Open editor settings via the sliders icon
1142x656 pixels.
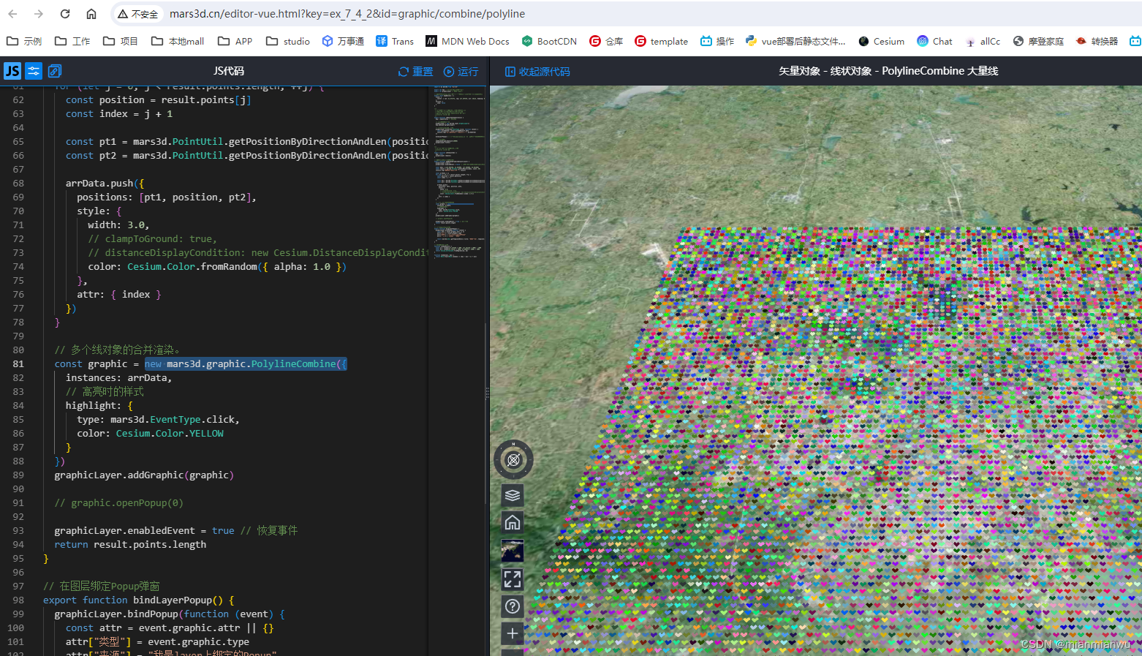click(33, 71)
